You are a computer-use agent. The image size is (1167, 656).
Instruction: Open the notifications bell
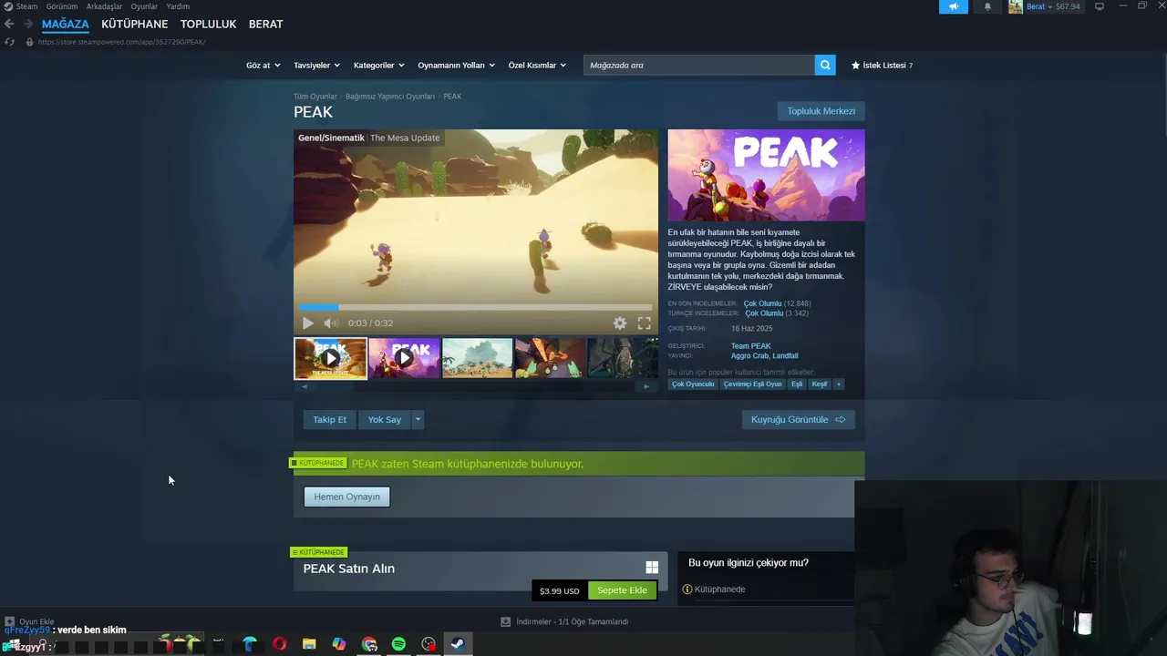coord(987,6)
